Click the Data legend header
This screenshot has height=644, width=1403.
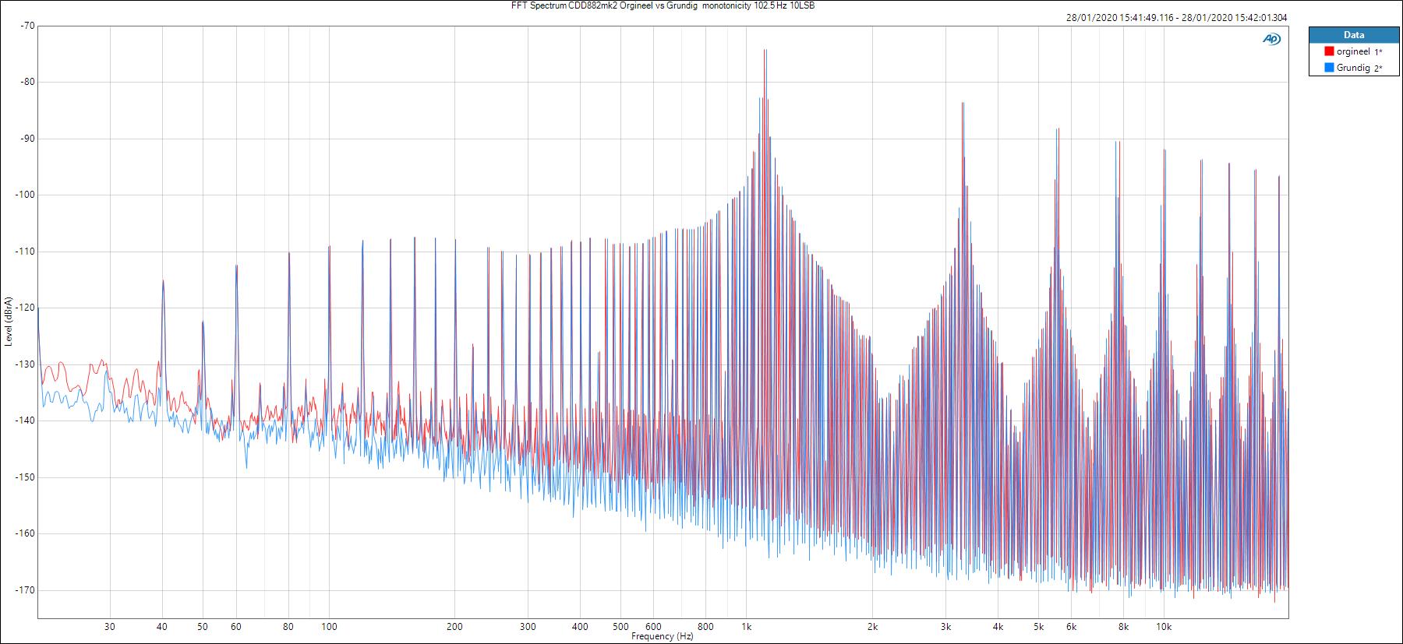[x=1354, y=35]
